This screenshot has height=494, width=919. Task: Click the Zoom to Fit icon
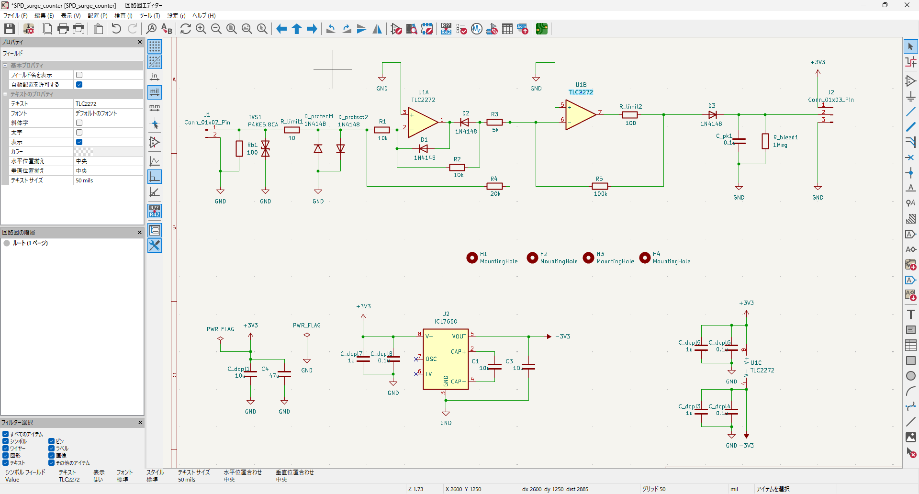[x=232, y=29]
